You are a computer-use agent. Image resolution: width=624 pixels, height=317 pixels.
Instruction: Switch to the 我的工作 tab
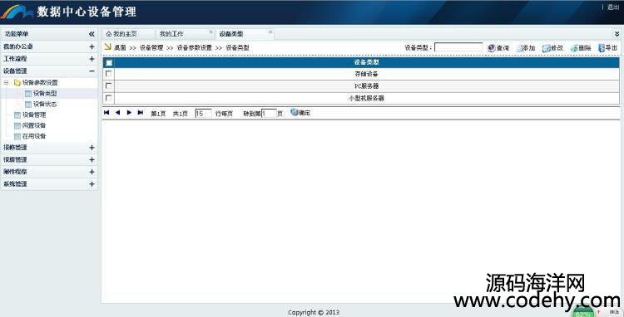point(184,34)
